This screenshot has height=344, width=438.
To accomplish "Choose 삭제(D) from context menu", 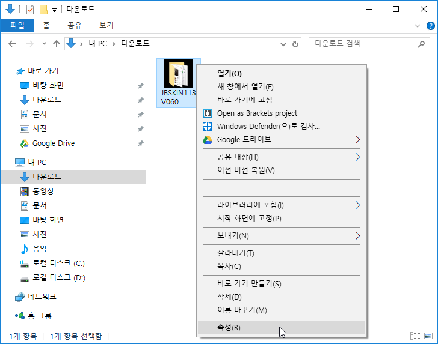I will coord(282,297).
